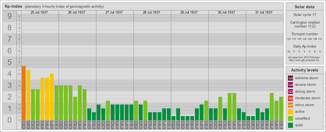Image resolution: width=326 pixels, height=132 pixels.
Task: Click sunspot number value 139
Action: point(315,39)
